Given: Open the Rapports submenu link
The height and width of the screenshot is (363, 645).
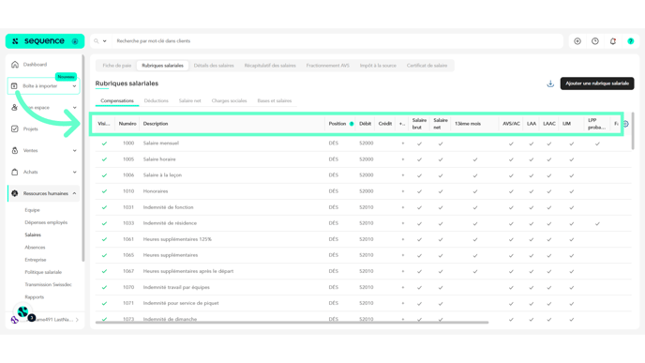Looking at the screenshot, I should [34, 297].
